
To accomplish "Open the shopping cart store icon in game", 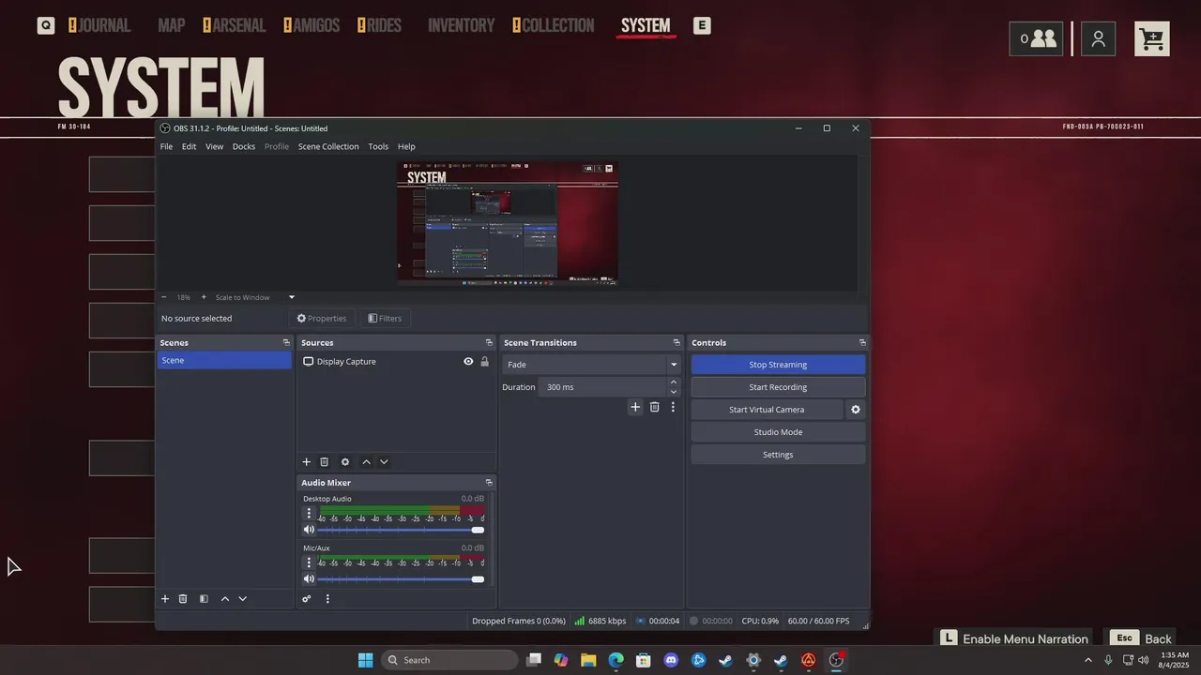I will click(1152, 38).
